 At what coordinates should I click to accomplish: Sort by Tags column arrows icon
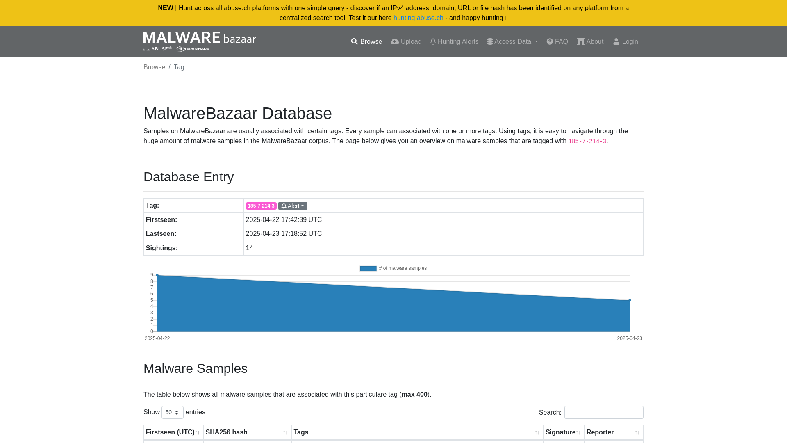pos(537,433)
